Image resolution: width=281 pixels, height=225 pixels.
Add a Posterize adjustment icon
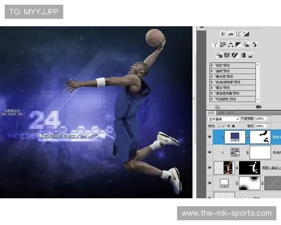tap(227, 55)
